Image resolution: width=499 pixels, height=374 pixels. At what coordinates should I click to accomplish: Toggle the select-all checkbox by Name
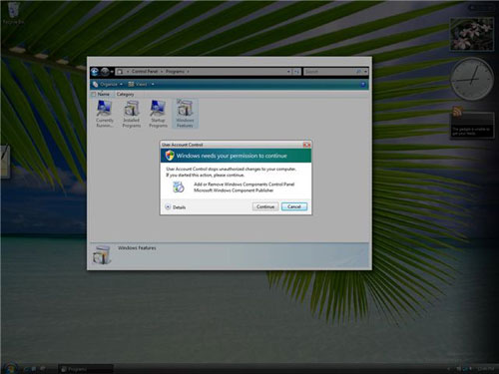tap(94, 95)
